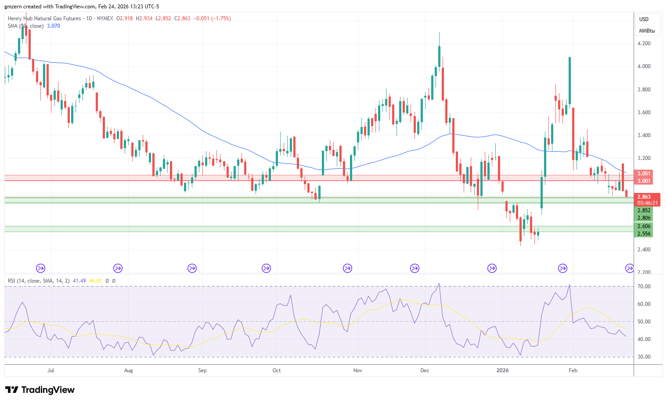Viewport: 667px width, 403px height.
Task: Click the change value −0.051 (−1.75%)
Action: (213, 18)
